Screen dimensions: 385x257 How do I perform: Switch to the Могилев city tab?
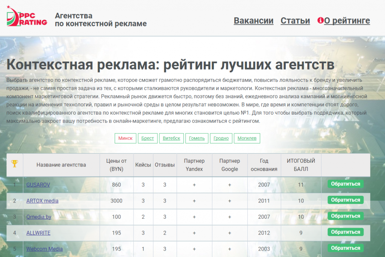[247, 138]
